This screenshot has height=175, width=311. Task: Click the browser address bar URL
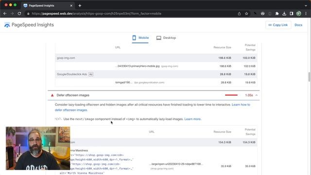point(96,14)
